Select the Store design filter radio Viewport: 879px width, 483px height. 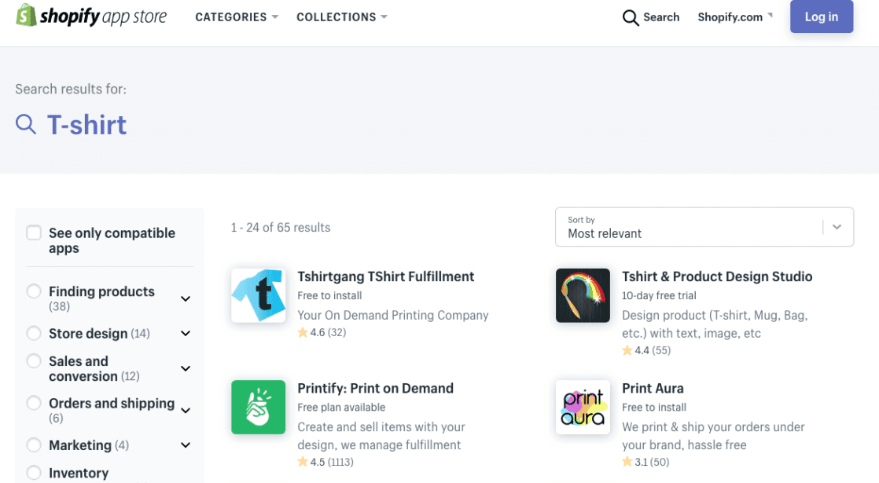pyautogui.click(x=34, y=333)
